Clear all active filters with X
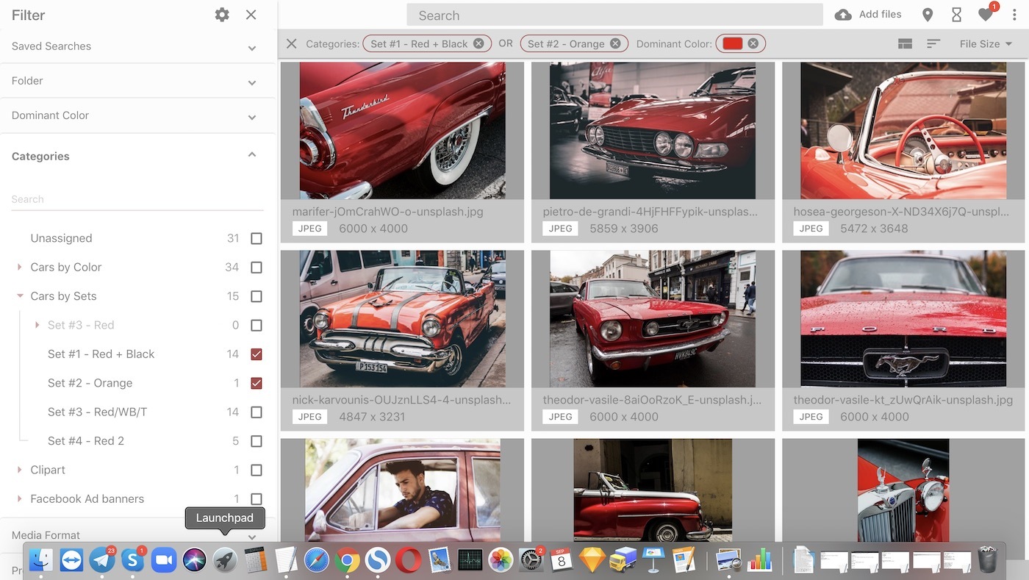This screenshot has height=580, width=1029. click(x=292, y=44)
